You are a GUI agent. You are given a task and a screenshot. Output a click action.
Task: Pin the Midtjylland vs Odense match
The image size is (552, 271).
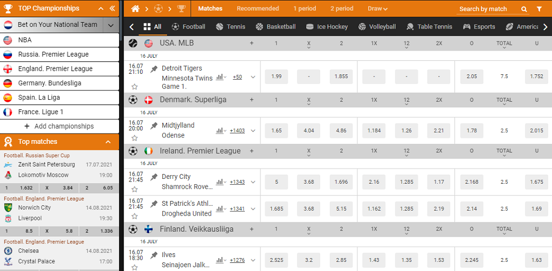point(154,126)
